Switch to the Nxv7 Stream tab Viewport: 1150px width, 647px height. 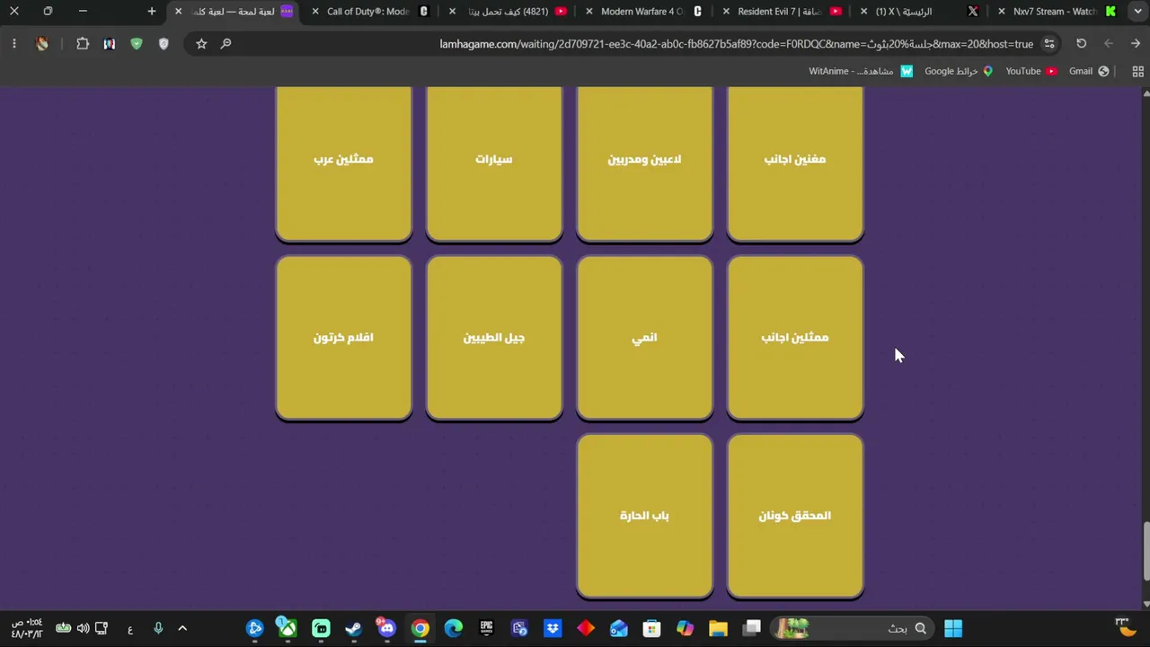click(1056, 12)
